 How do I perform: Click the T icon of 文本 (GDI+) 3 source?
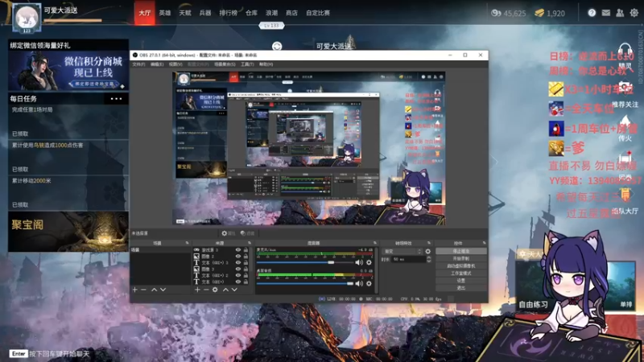click(x=196, y=263)
